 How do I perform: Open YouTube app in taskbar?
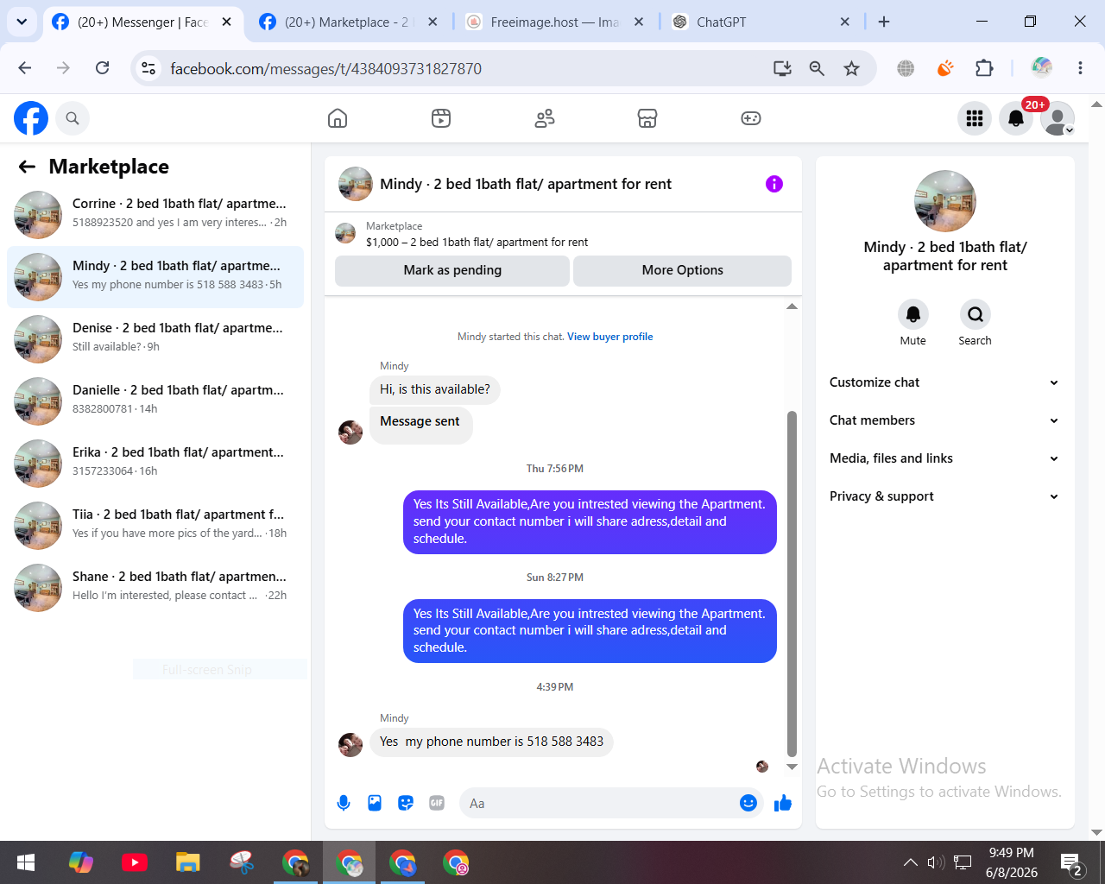pyautogui.click(x=134, y=862)
